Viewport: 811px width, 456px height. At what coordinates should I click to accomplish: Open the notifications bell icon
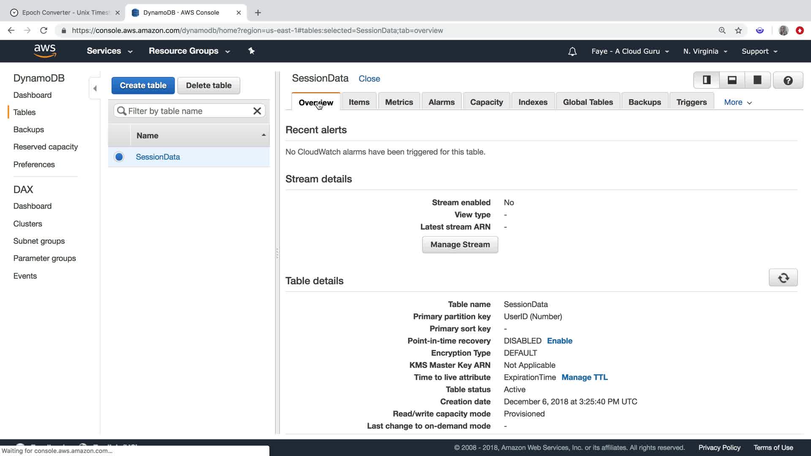tap(572, 52)
